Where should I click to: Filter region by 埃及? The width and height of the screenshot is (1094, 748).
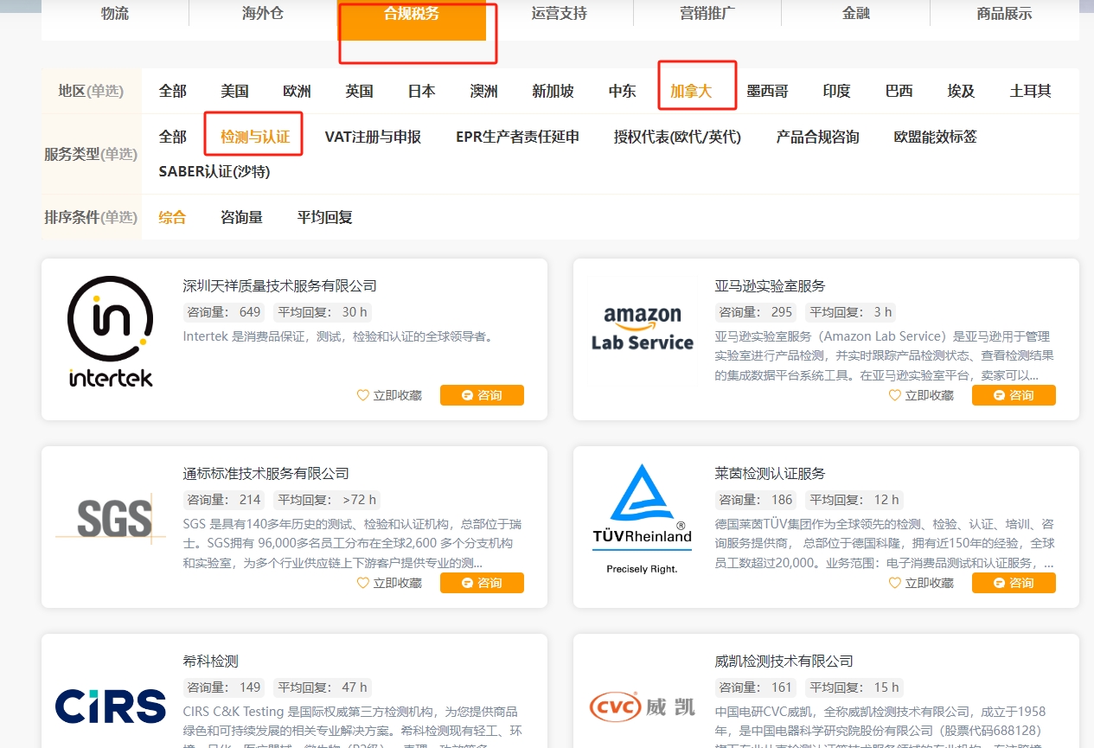click(x=961, y=91)
